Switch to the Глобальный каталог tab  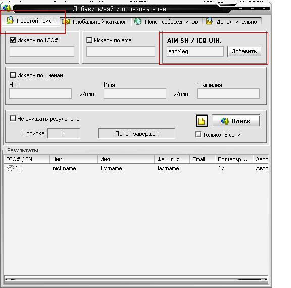click(94, 22)
